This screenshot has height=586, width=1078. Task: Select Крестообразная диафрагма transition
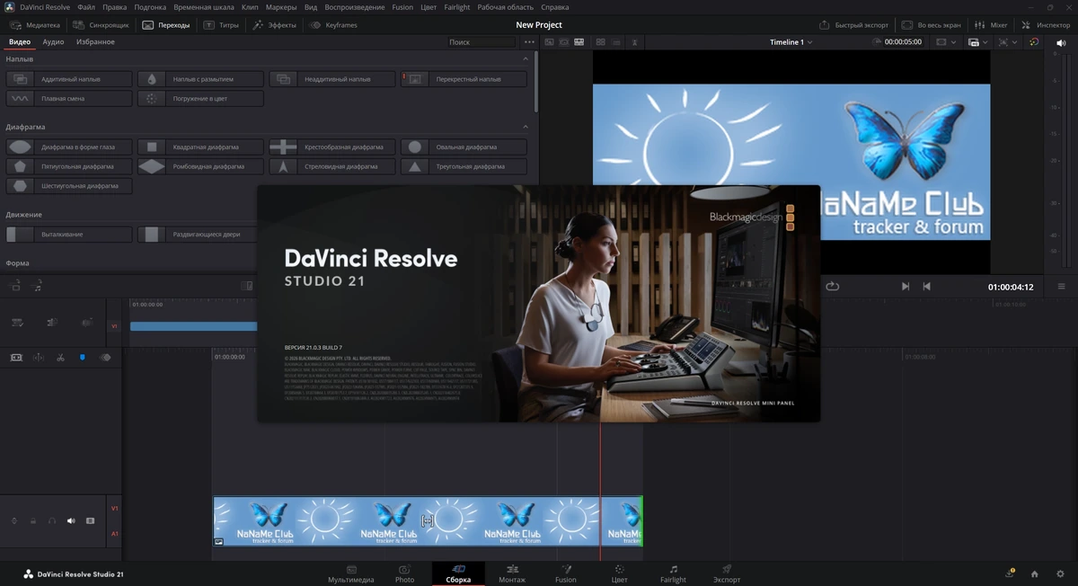(332, 146)
